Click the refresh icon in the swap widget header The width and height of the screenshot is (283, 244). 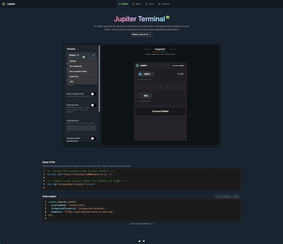[x=159, y=66]
